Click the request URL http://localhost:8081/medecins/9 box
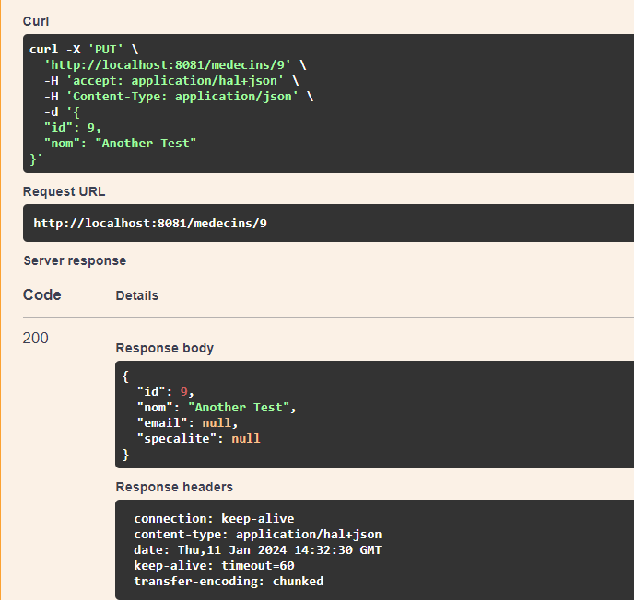This screenshot has height=600, width=634. click(328, 224)
